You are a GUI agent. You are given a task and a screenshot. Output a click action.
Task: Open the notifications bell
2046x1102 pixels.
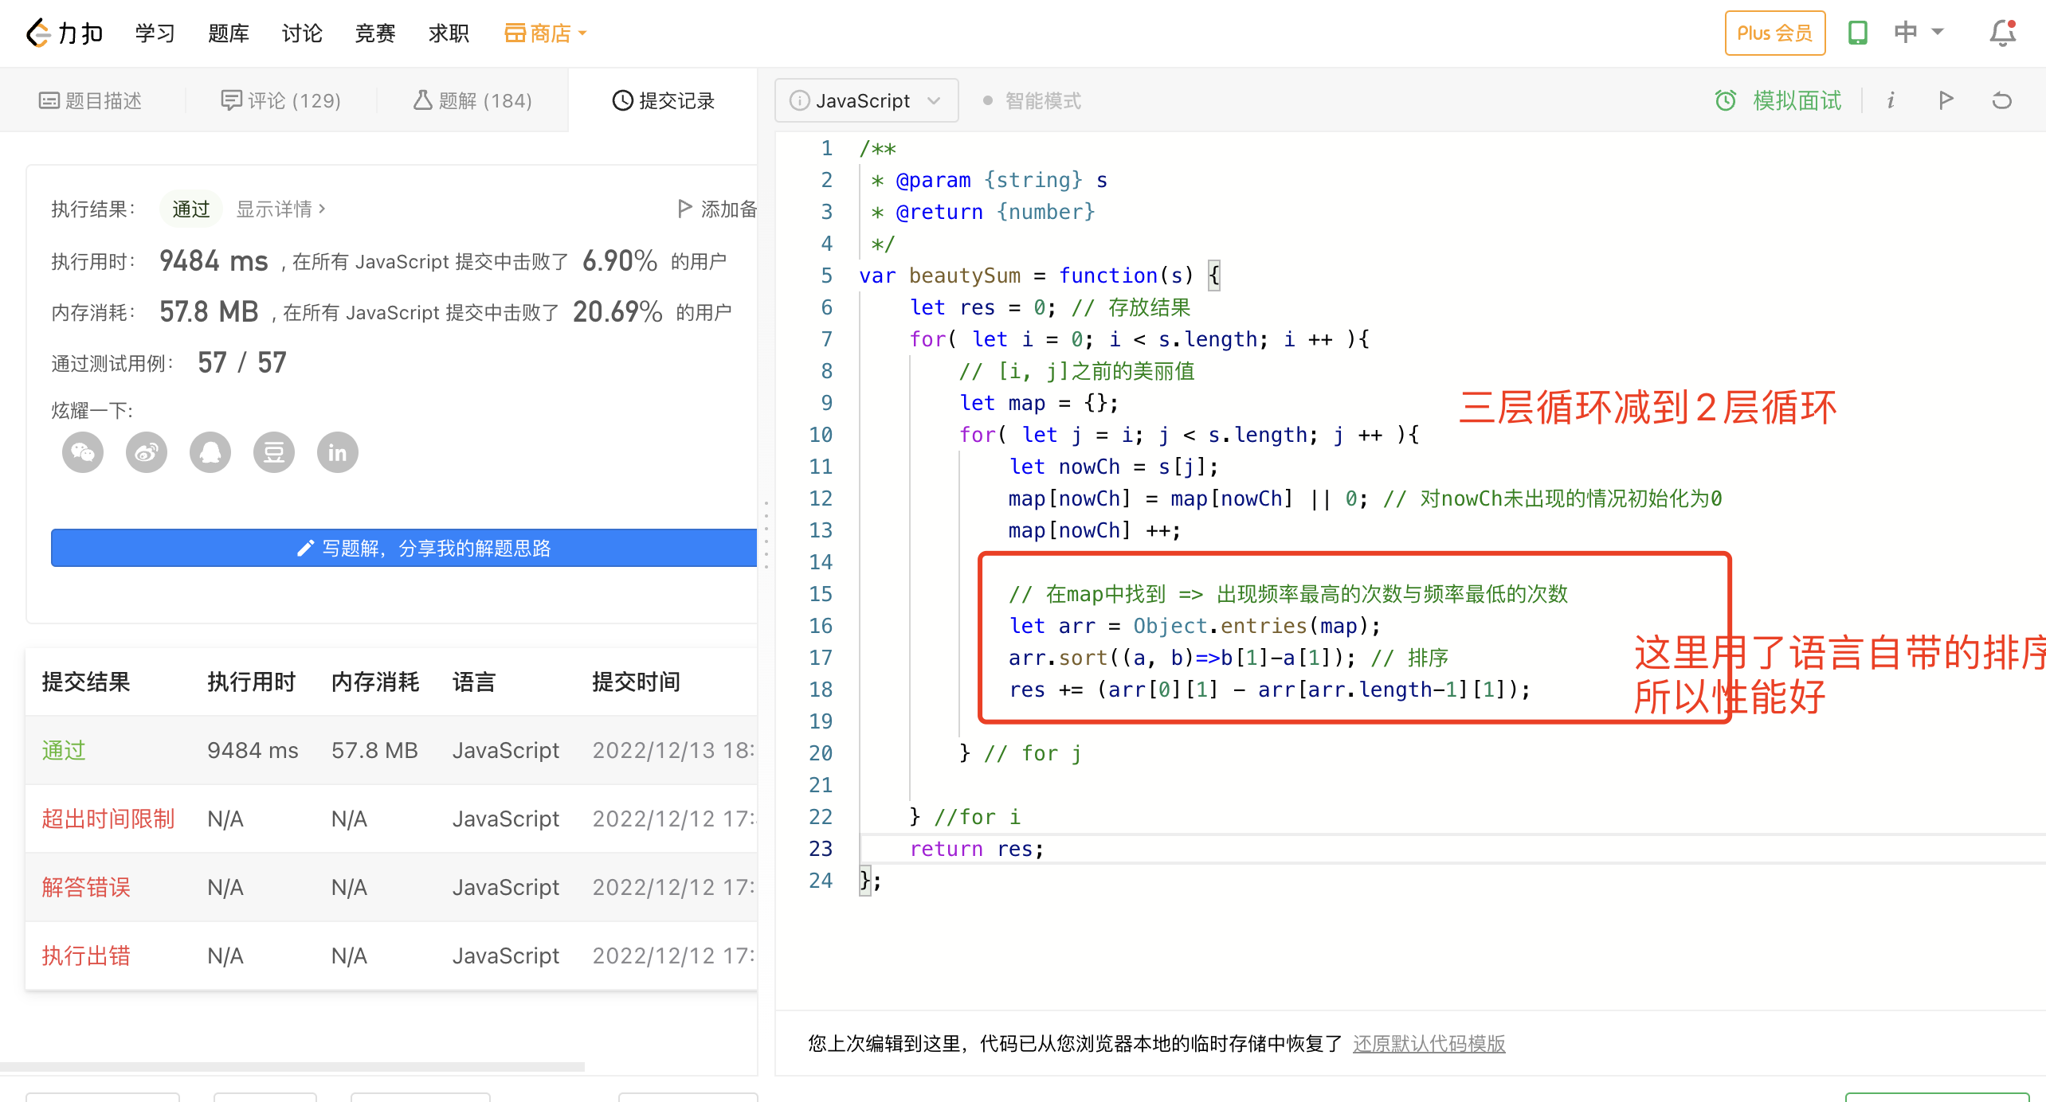(2002, 33)
